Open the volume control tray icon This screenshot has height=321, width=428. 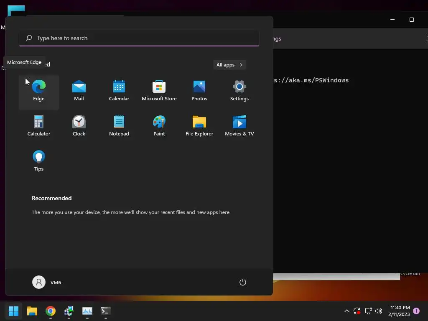379,311
